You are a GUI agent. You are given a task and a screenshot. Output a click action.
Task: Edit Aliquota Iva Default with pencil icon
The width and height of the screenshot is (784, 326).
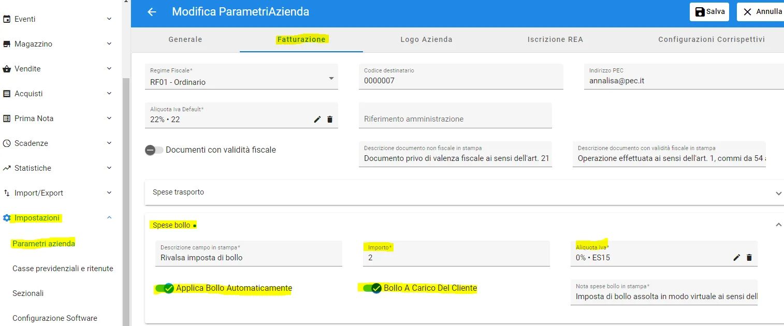point(317,120)
